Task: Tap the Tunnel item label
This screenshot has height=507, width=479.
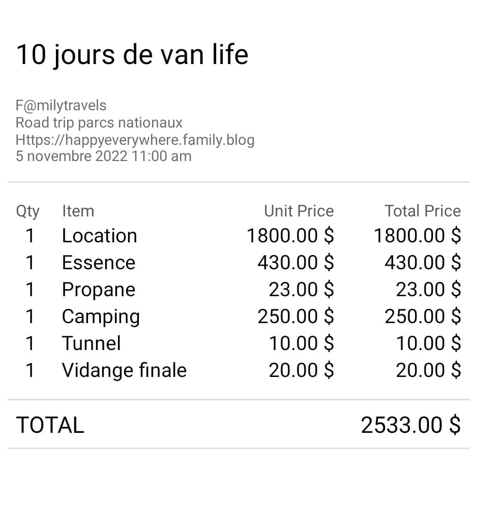Action: coord(91,343)
